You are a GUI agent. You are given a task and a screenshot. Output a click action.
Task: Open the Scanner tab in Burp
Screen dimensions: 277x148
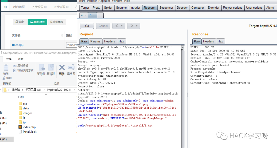(121, 8)
